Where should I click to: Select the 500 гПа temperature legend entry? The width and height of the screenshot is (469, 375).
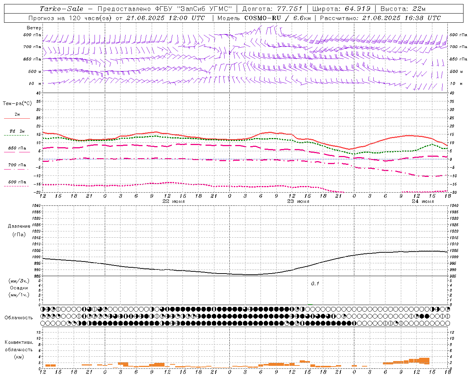coord(17,182)
